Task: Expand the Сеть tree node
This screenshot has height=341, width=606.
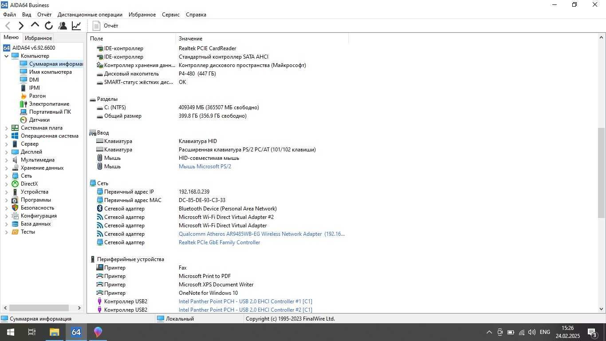Action: (x=6, y=176)
